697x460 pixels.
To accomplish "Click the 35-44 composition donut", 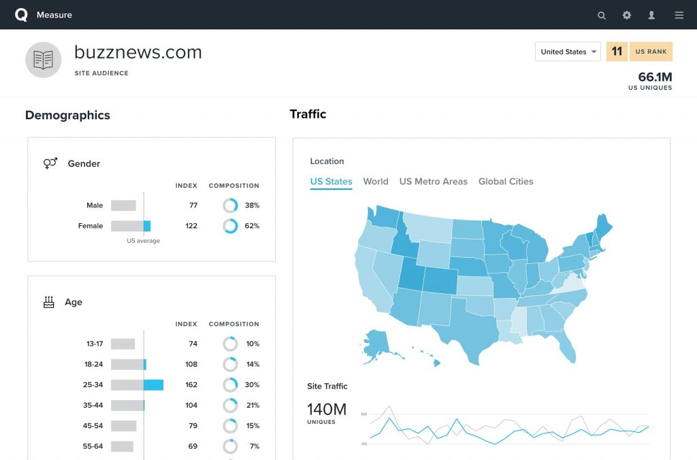I will click(230, 405).
